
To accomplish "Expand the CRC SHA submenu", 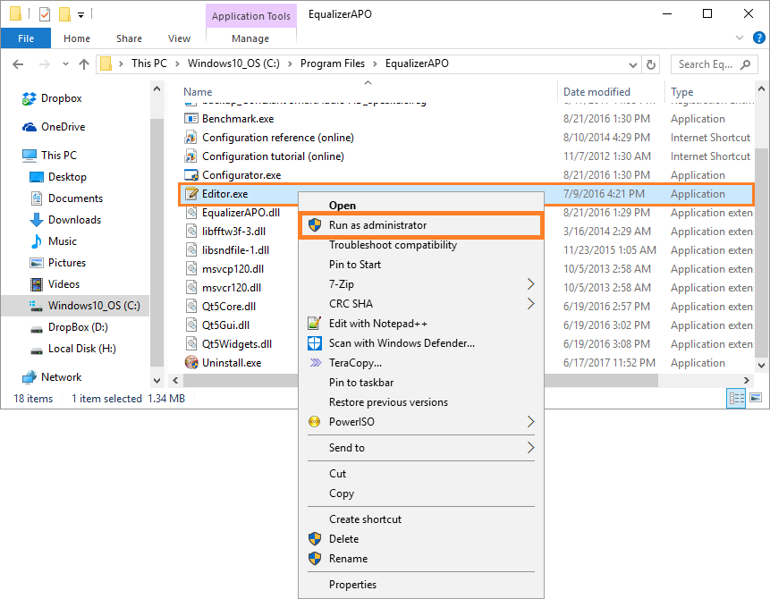I will click(x=530, y=304).
